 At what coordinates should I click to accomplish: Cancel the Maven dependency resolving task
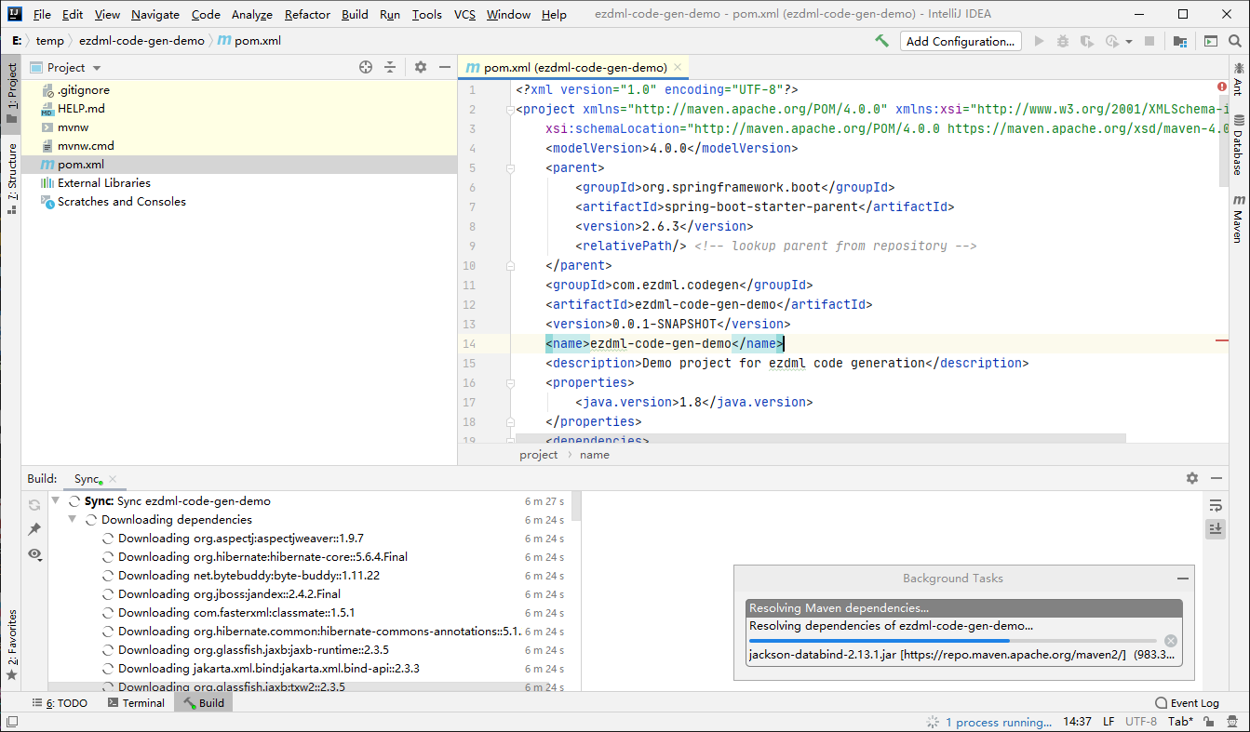[x=1171, y=641]
